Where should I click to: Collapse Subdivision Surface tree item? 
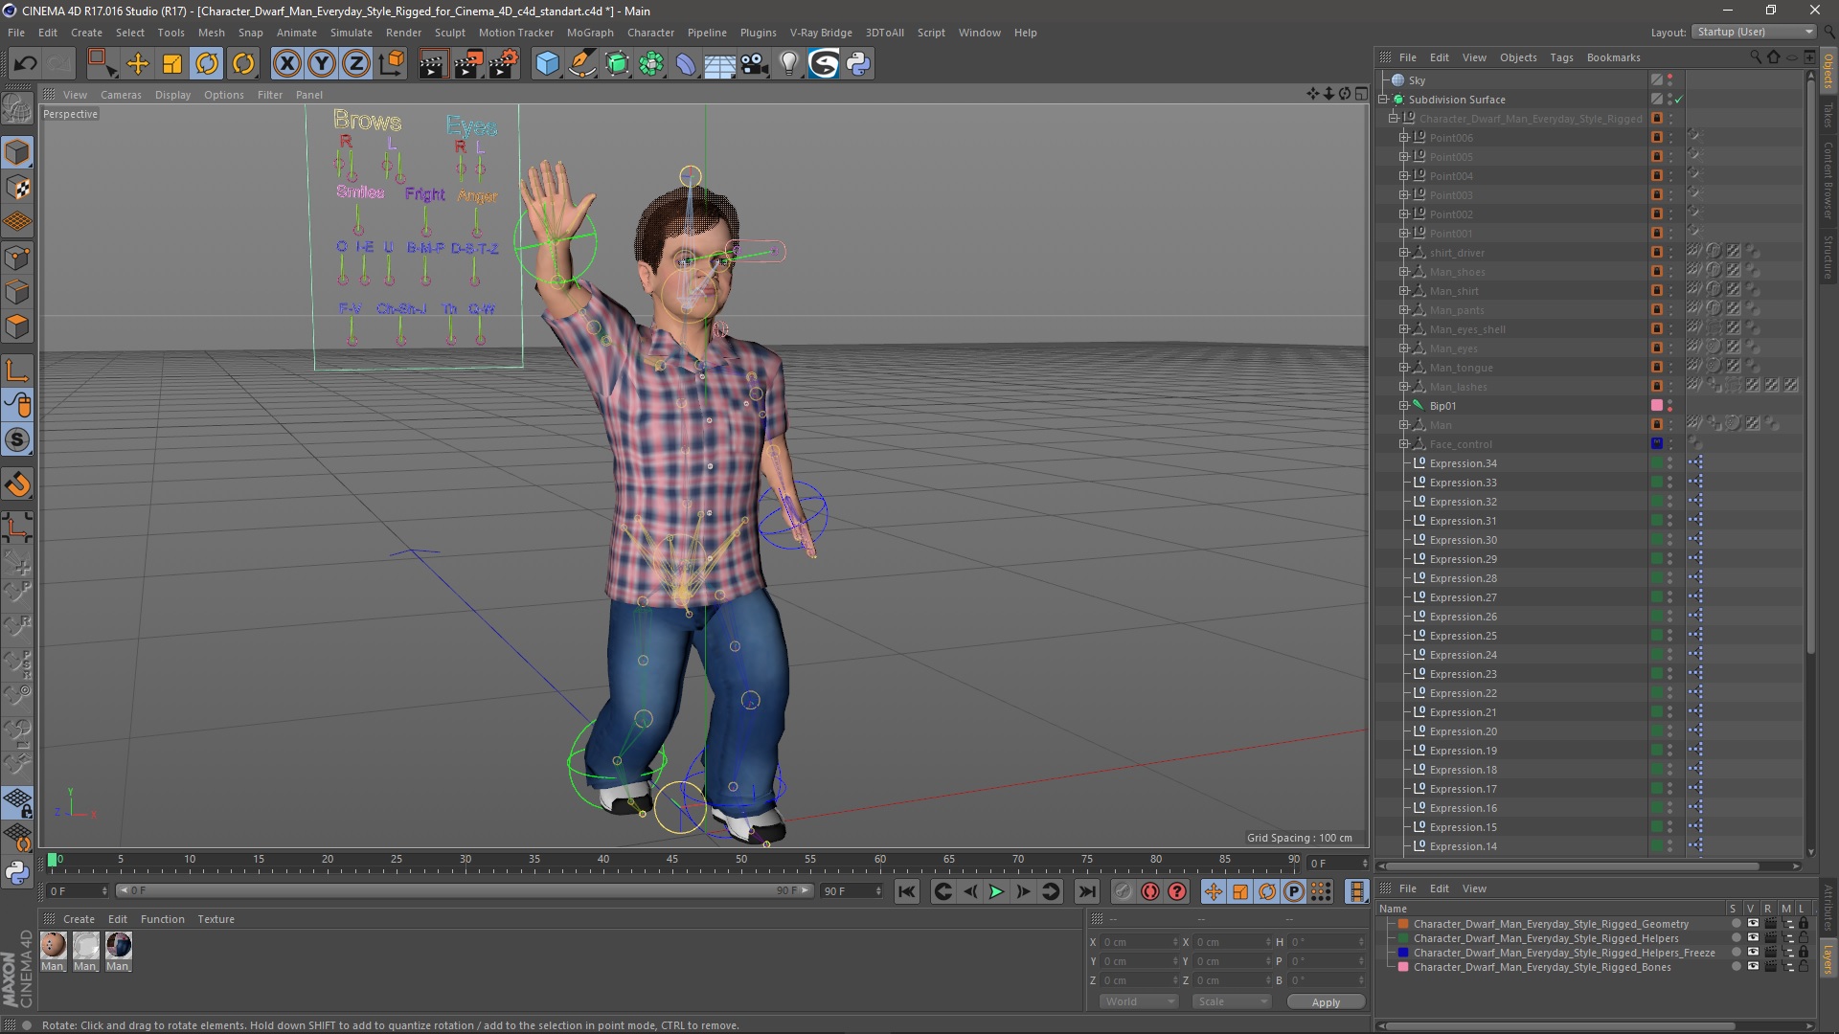point(1383,100)
